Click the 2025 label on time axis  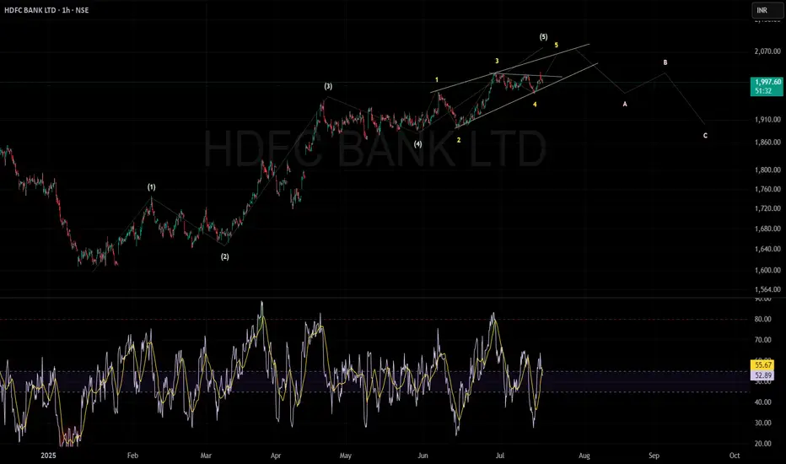click(x=48, y=456)
